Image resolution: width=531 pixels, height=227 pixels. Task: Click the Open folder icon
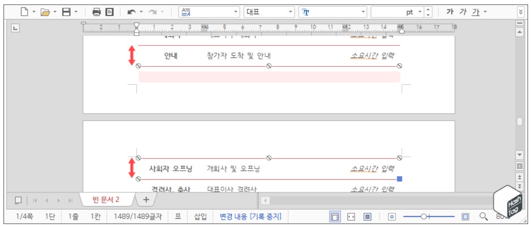click(x=45, y=12)
